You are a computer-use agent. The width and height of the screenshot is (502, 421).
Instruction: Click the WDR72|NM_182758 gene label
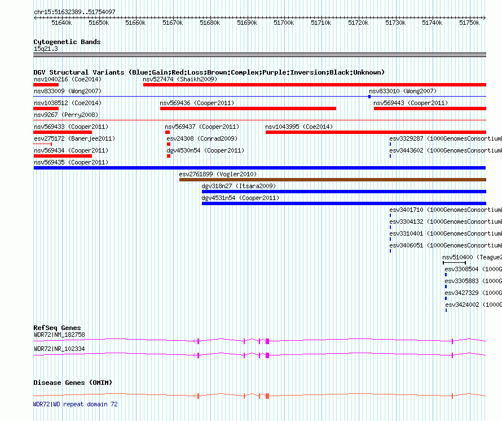tap(59, 335)
